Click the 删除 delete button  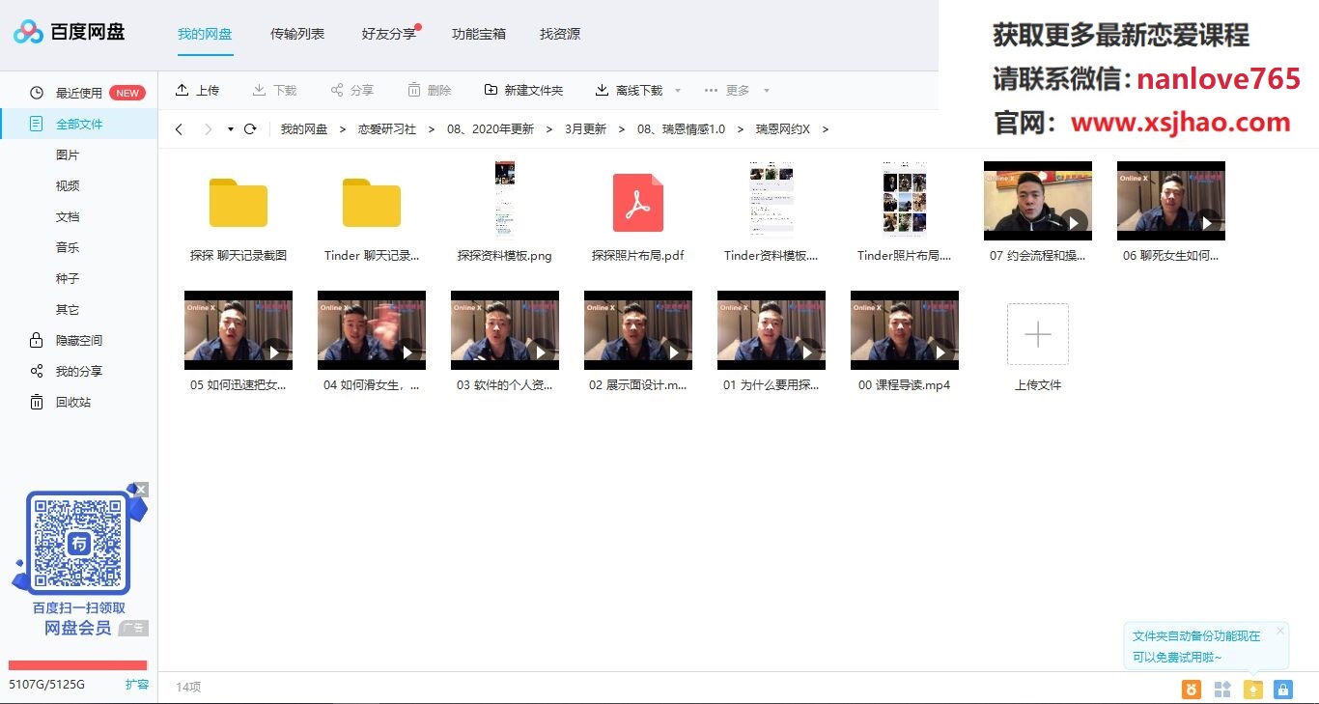[429, 90]
